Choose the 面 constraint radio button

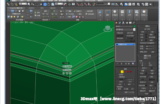140,65
